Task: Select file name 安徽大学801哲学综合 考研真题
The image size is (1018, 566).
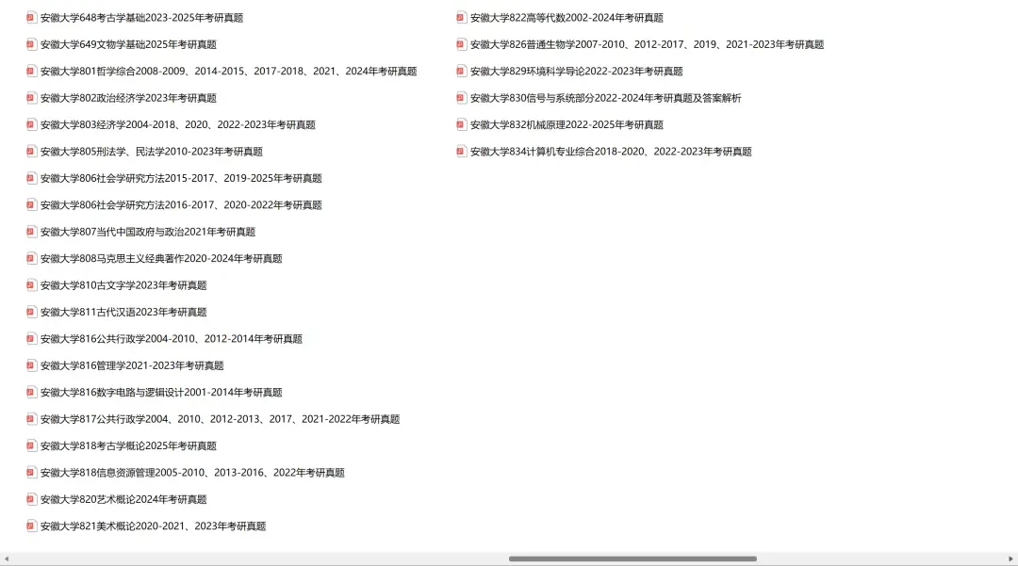Action: coord(228,72)
